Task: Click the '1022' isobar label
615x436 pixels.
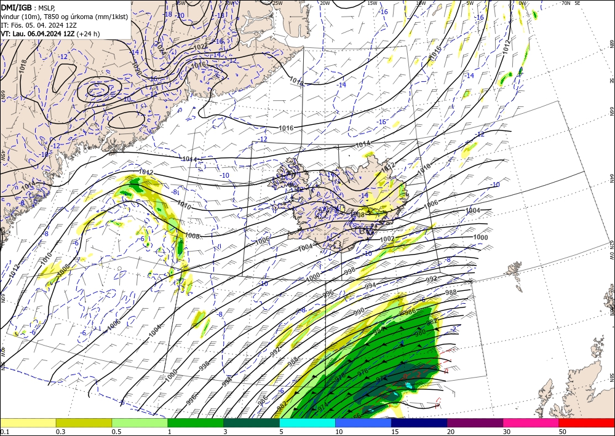Action: tap(200, 47)
